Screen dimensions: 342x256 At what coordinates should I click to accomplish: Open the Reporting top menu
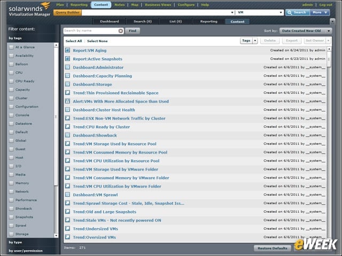point(79,5)
